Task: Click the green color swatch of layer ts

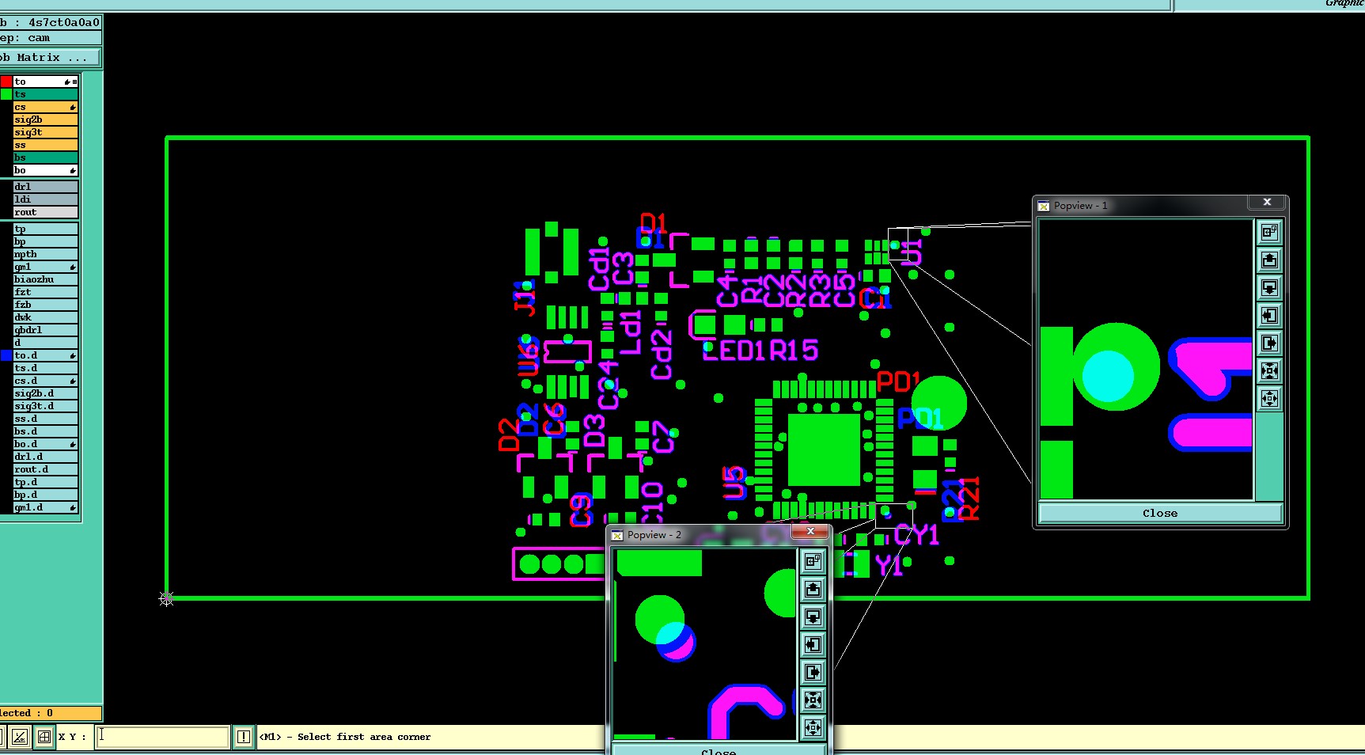Action: [6, 94]
